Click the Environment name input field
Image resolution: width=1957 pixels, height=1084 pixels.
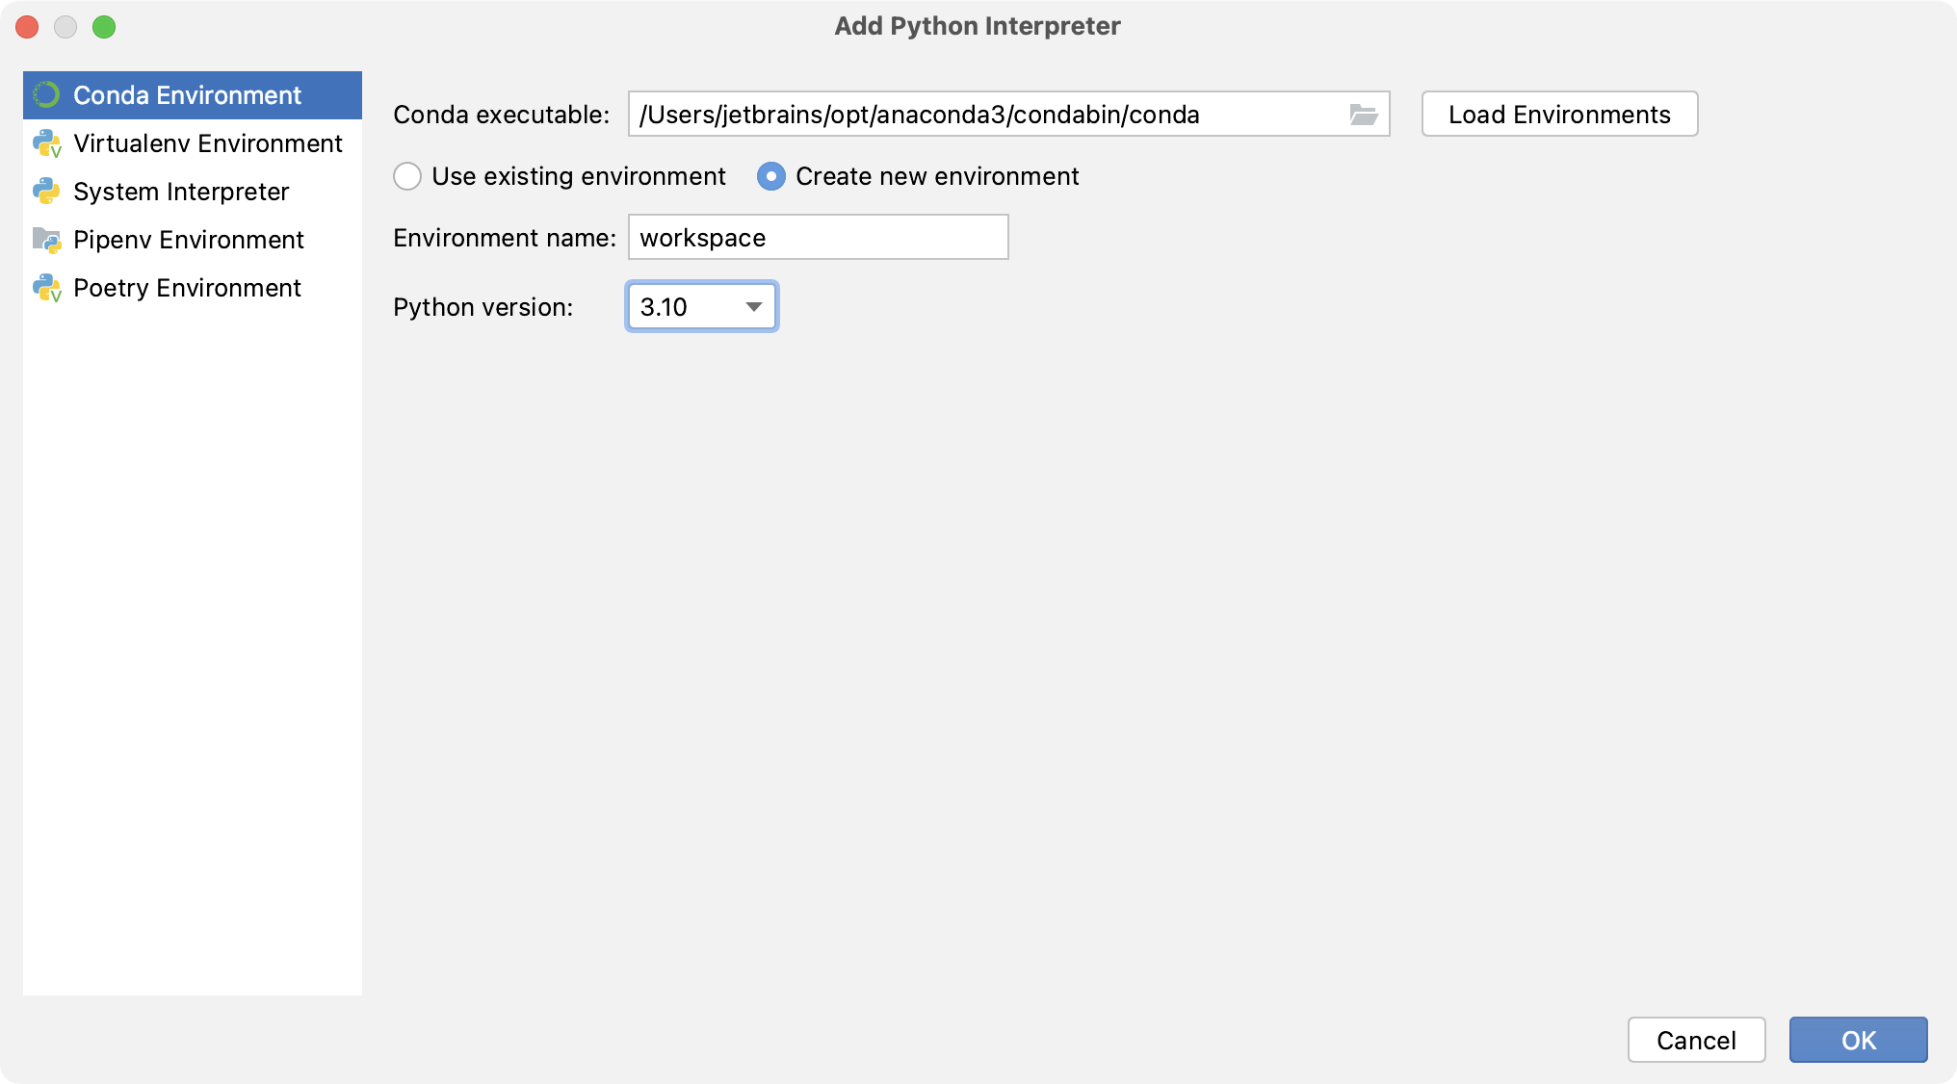817,238
